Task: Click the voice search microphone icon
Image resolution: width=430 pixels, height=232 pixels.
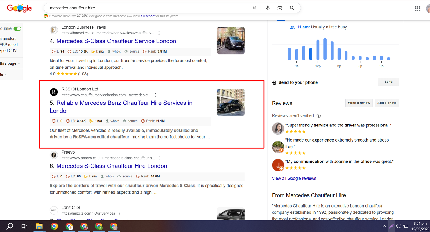Action: pos(268,8)
